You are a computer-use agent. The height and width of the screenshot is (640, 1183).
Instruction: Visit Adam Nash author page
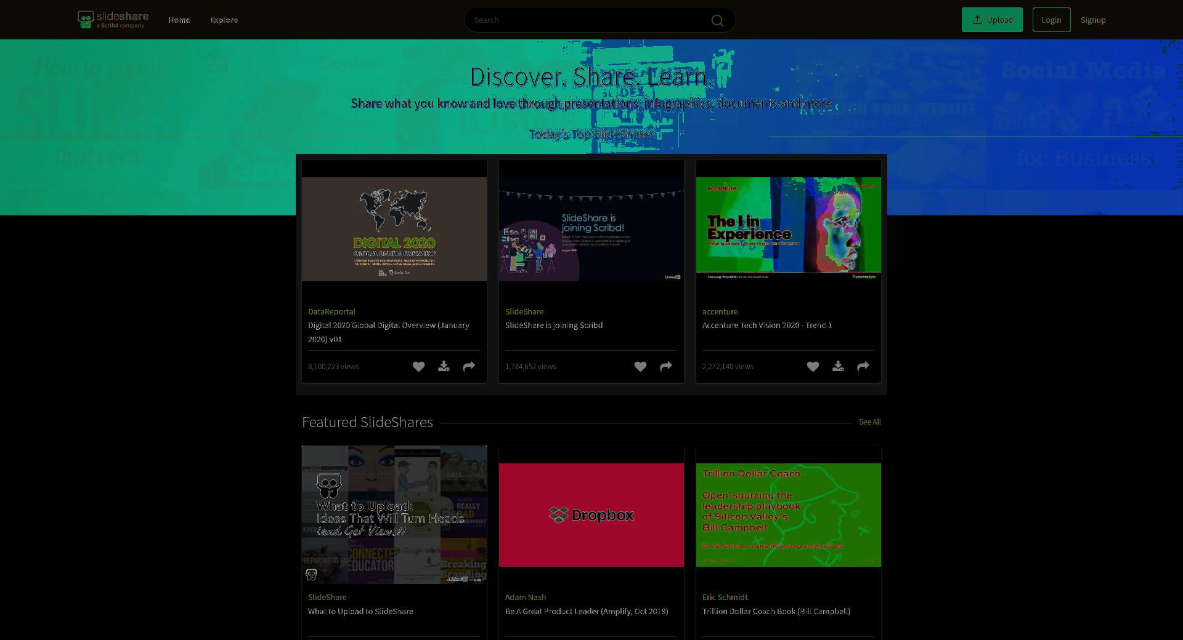coord(526,598)
